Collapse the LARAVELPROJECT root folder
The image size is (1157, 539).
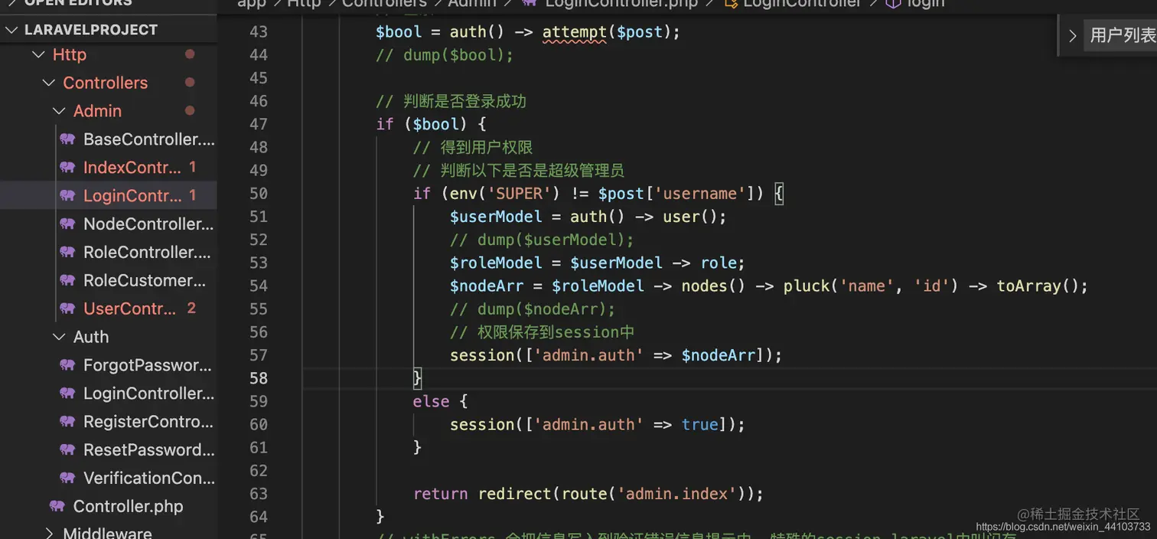[11, 30]
